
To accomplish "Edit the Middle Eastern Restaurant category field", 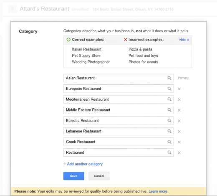I will (x=119, y=110).
